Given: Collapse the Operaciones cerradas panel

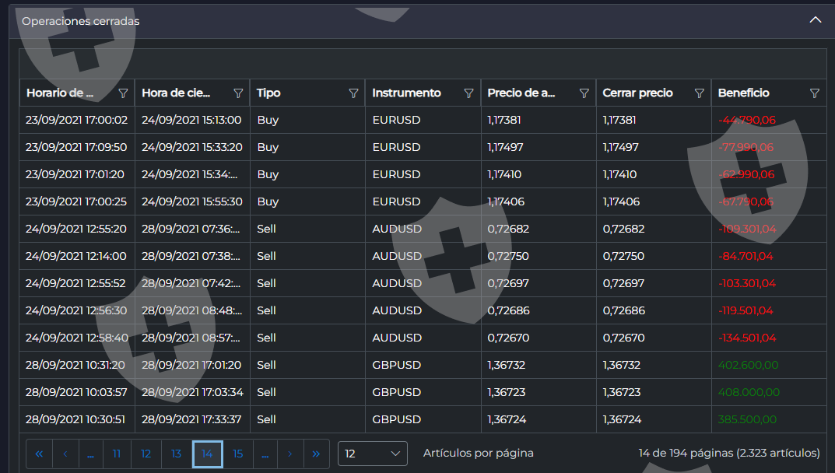Looking at the screenshot, I should click(815, 20).
